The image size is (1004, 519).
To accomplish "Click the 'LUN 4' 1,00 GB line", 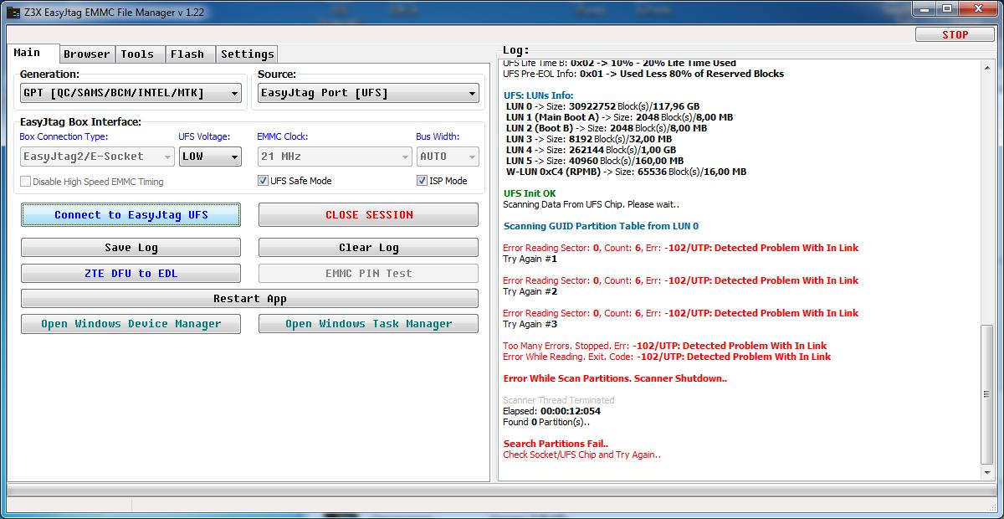I will point(591,151).
